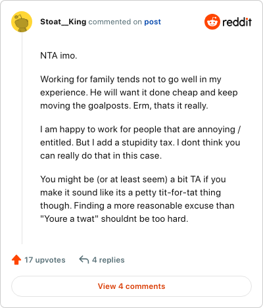Click the vertical comment thread line

[22, 138]
